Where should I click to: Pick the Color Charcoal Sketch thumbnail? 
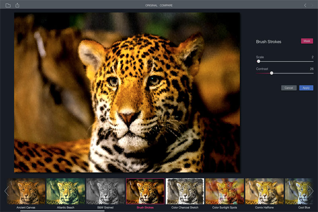point(185,191)
